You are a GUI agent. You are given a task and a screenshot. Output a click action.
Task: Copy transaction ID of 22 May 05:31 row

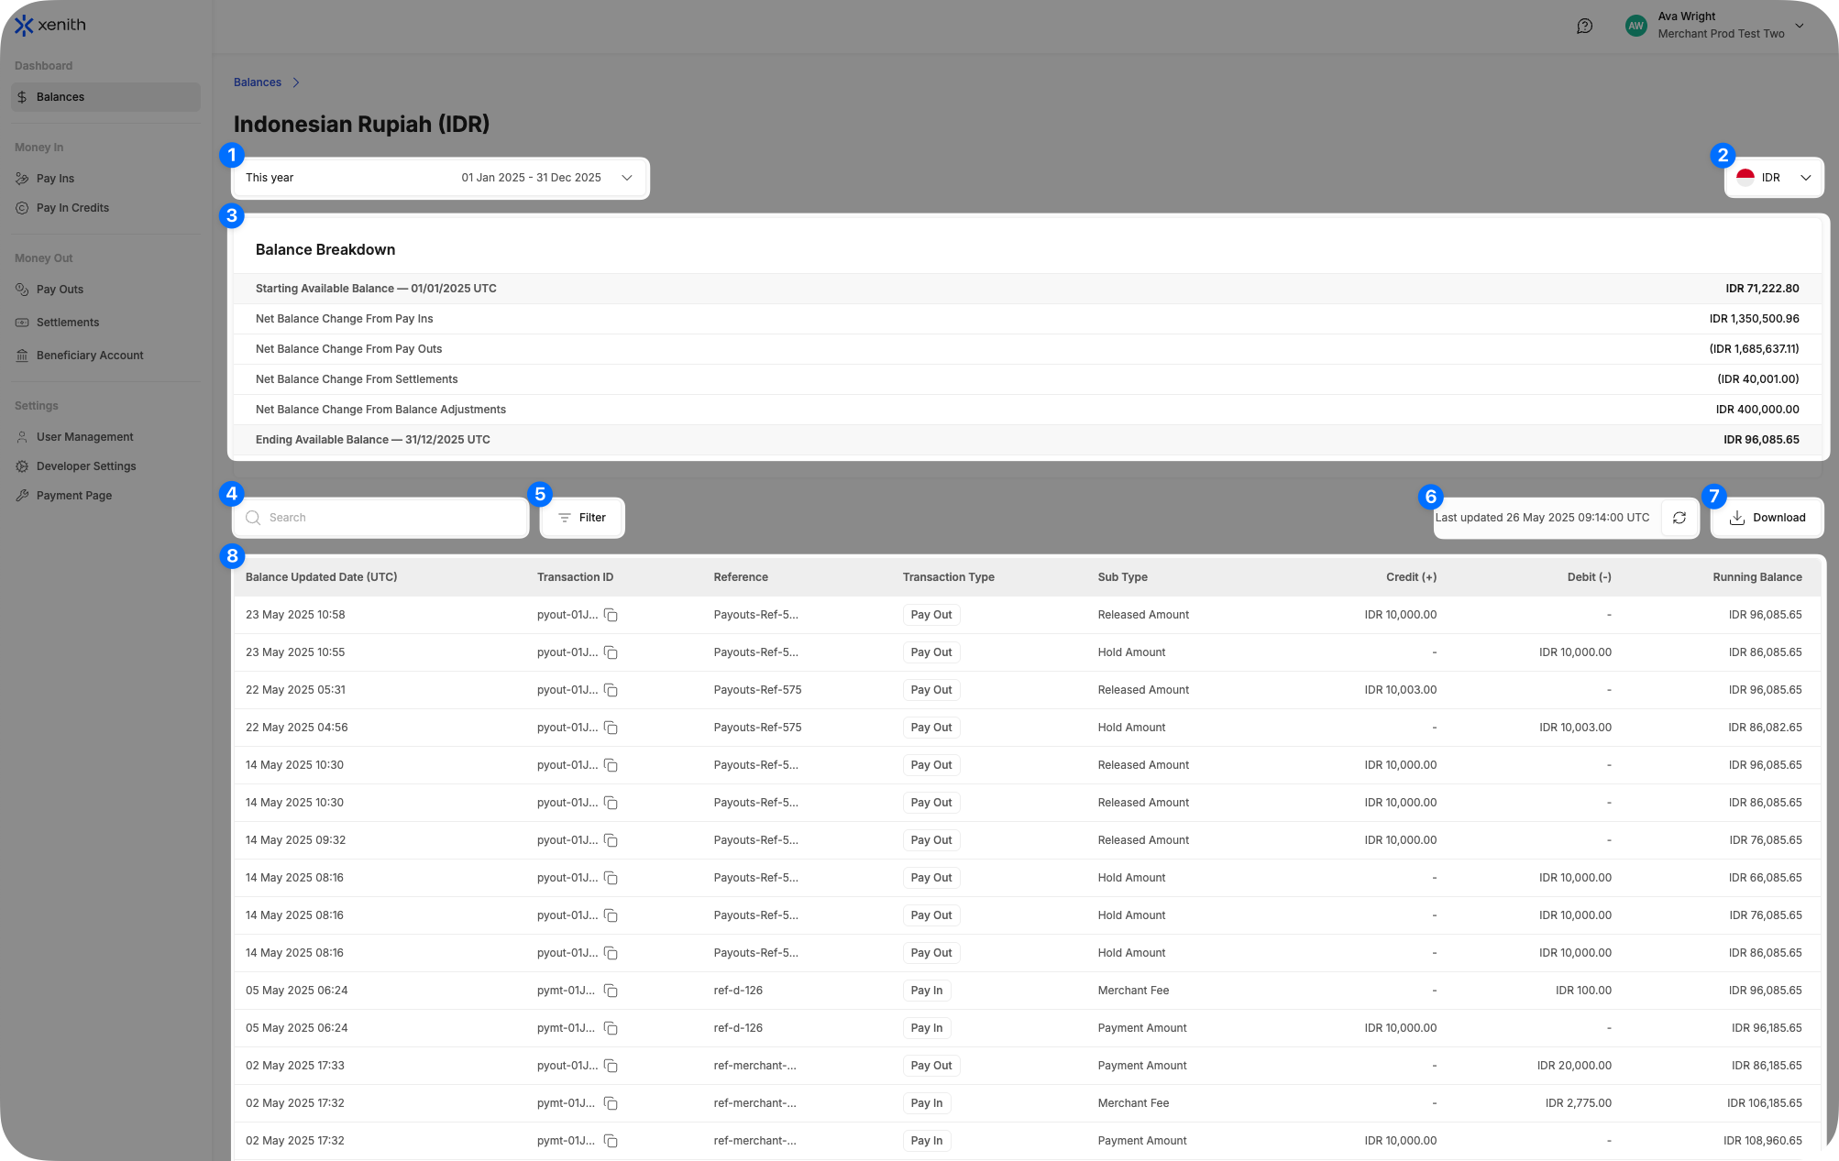click(x=611, y=690)
